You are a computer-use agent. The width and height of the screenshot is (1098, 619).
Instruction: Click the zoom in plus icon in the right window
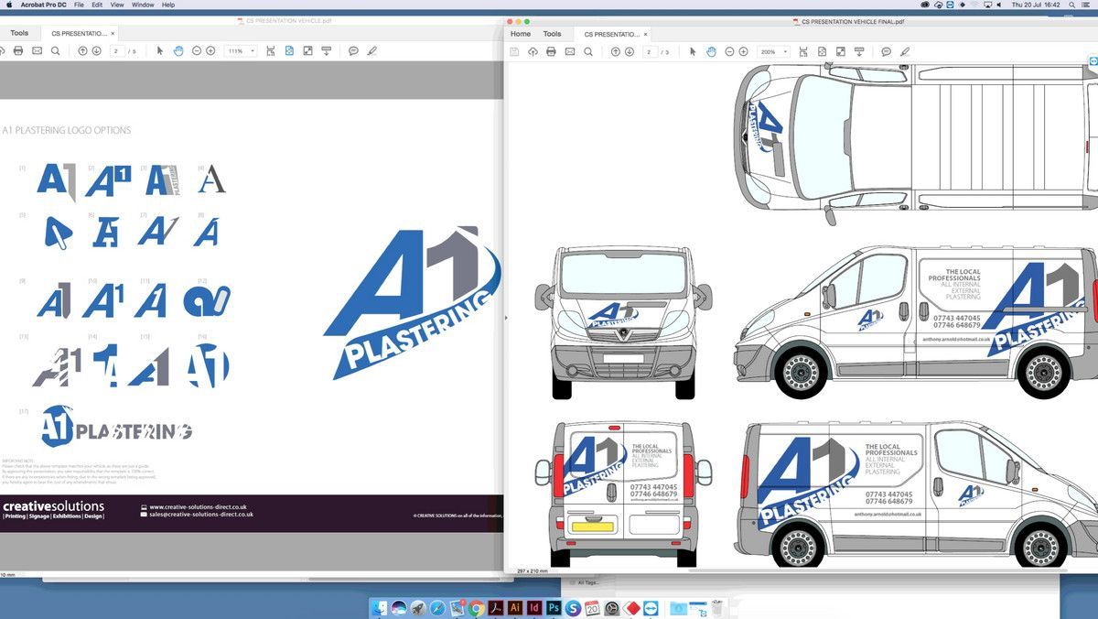[x=744, y=52]
